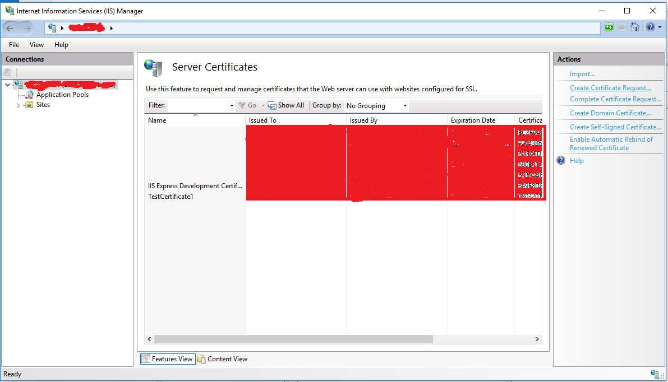Screen dimensions: 668x382
Task: Collapse the server node in Connections tree
Action: pos(7,85)
